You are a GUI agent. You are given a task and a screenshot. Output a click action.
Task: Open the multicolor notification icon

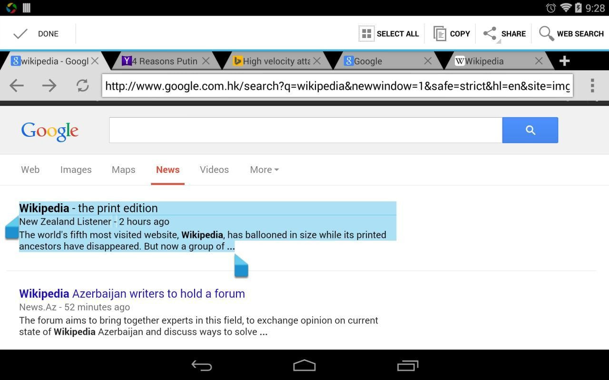coord(11,8)
